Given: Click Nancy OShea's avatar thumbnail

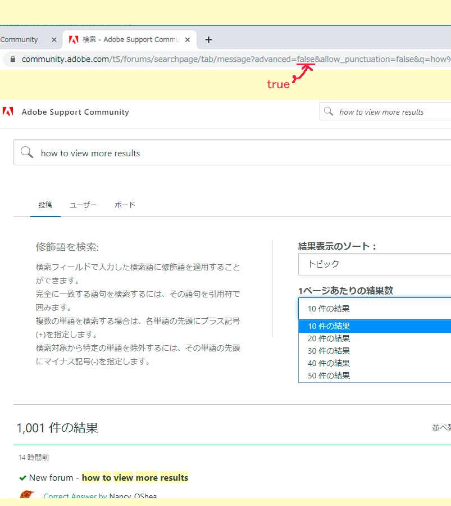Looking at the screenshot, I should pyautogui.click(x=28, y=494).
